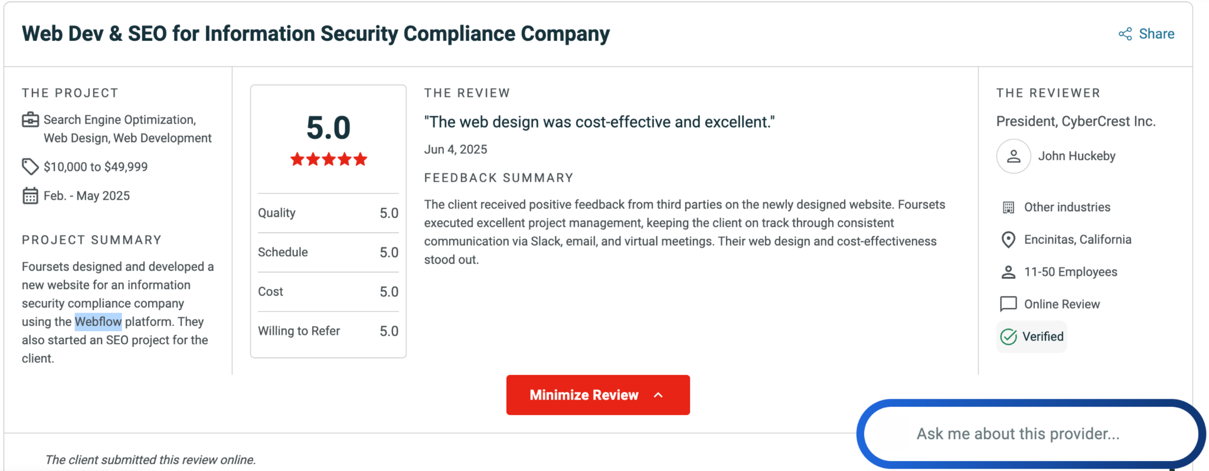
Task: Click the calendar icon beside Feb. - May 2025
Action: click(x=30, y=195)
